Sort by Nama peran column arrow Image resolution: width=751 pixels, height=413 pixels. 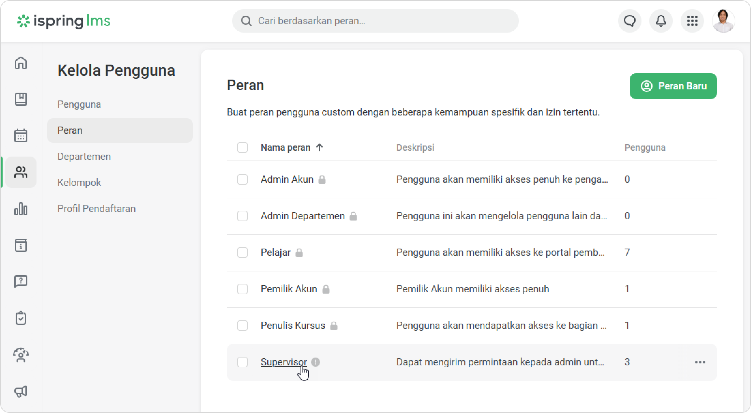pos(319,147)
